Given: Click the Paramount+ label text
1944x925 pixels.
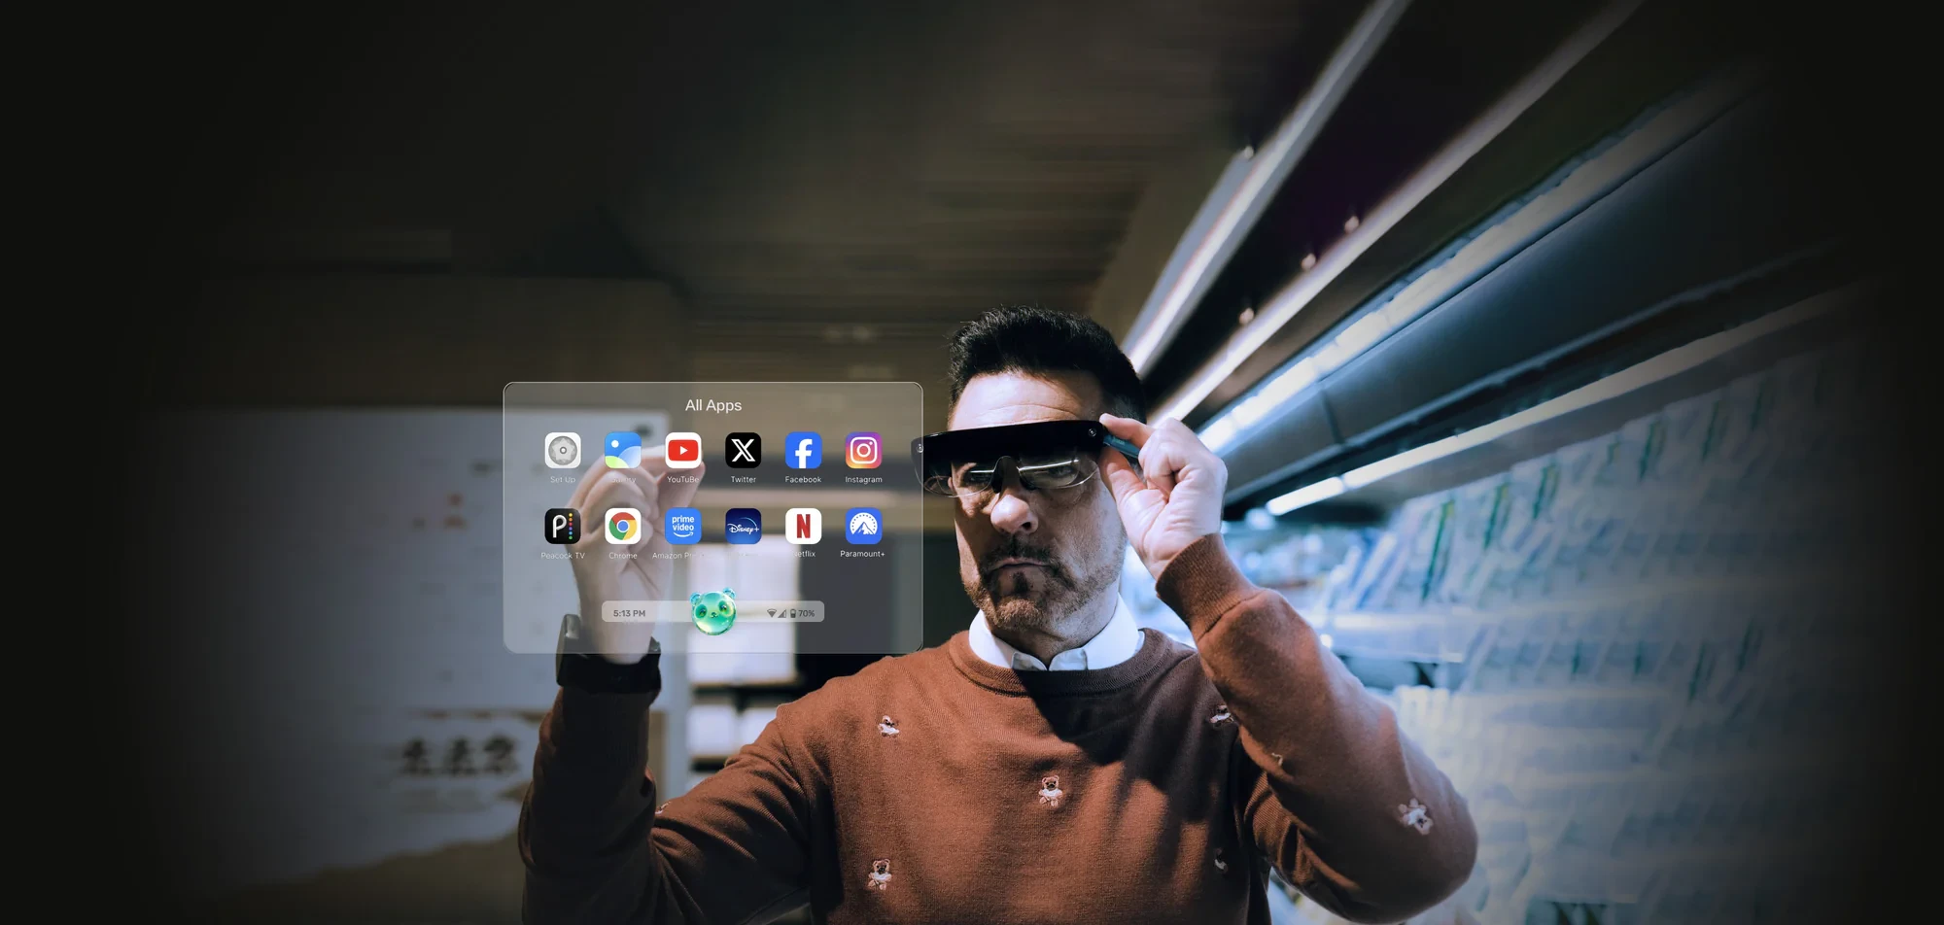Looking at the screenshot, I should (862, 554).
